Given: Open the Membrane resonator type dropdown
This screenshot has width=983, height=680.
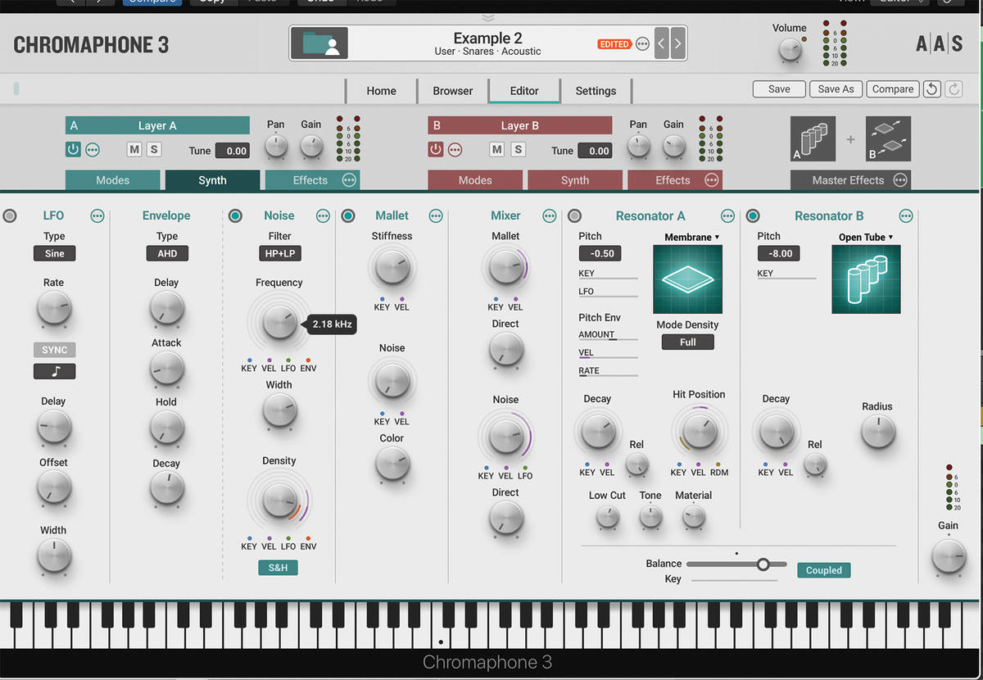Looking at the screenshot, I should (690, 237).
